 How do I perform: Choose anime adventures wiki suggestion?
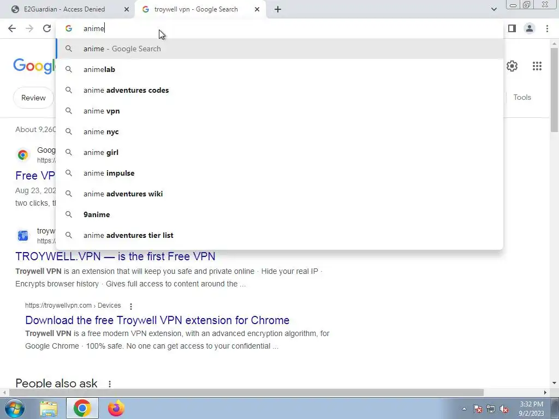280,194
